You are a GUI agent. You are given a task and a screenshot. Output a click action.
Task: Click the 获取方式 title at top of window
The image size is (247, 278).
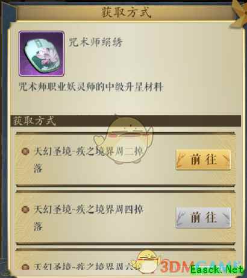(x=126, y=12)
